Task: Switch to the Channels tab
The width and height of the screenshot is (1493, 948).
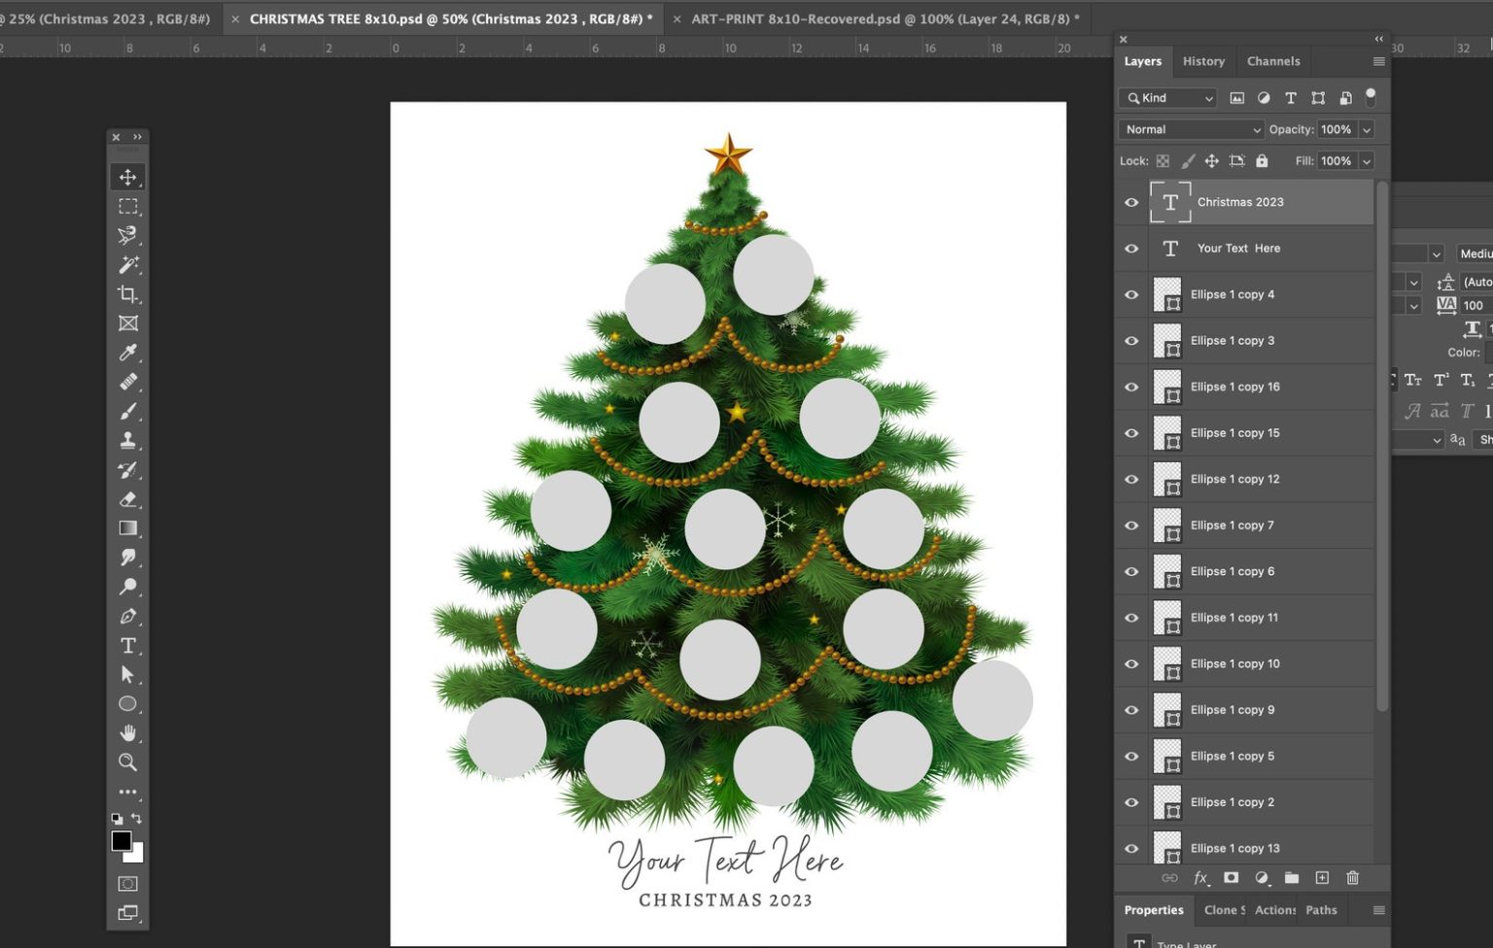Action: click(x=1272, y=61)
